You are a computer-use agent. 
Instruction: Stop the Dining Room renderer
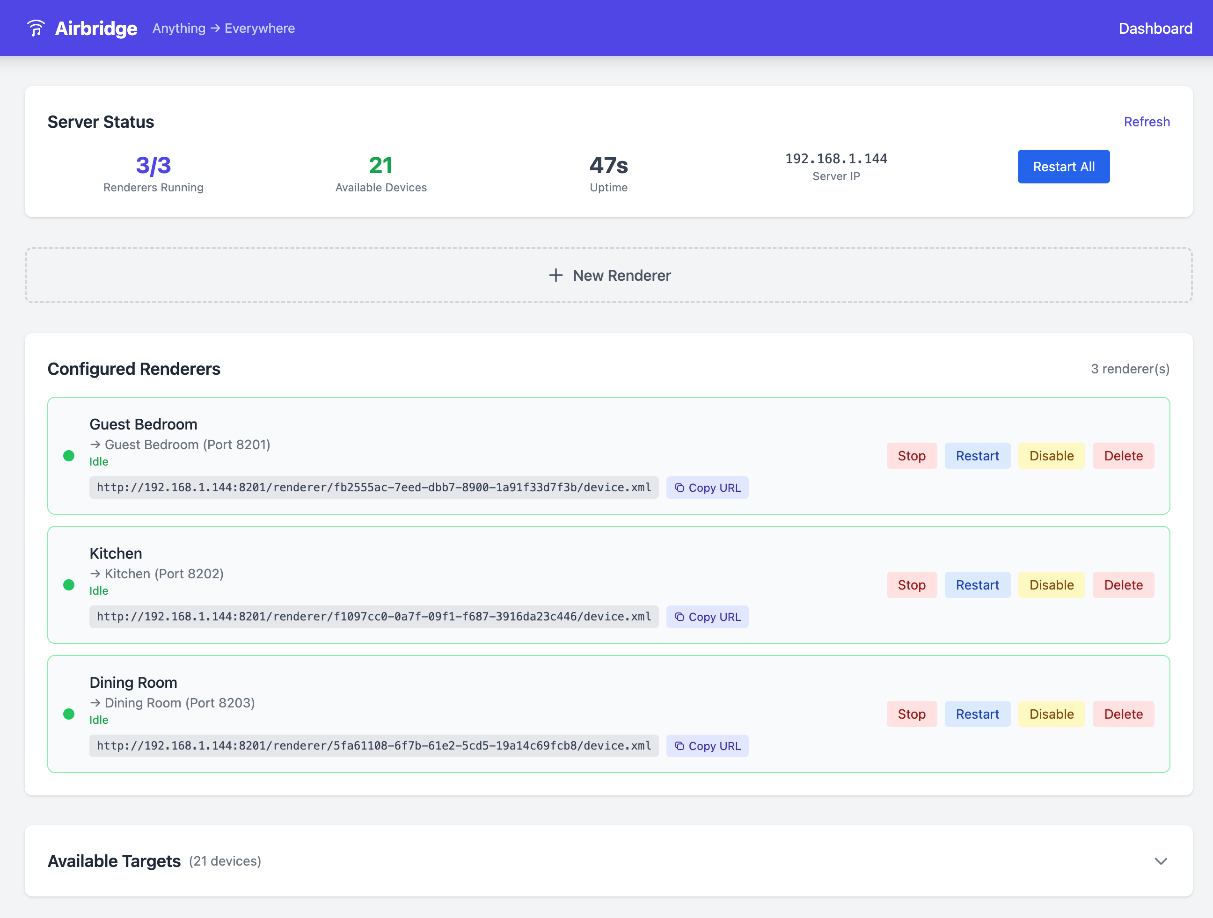[x=912, y=714]
